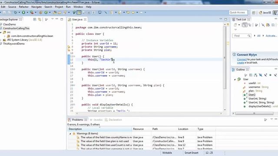Toggle Hide Non-Public Members in Outline
The width and height of the screenshot is (278, 156).
pyautogui.click(x=270, y=75)
